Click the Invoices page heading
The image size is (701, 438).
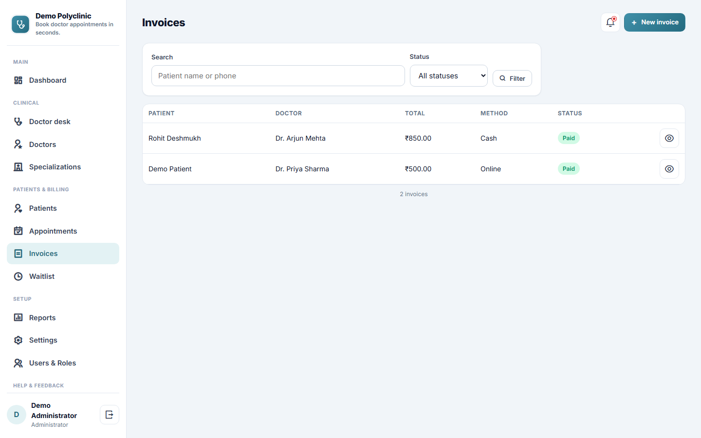tap(164, 22)
